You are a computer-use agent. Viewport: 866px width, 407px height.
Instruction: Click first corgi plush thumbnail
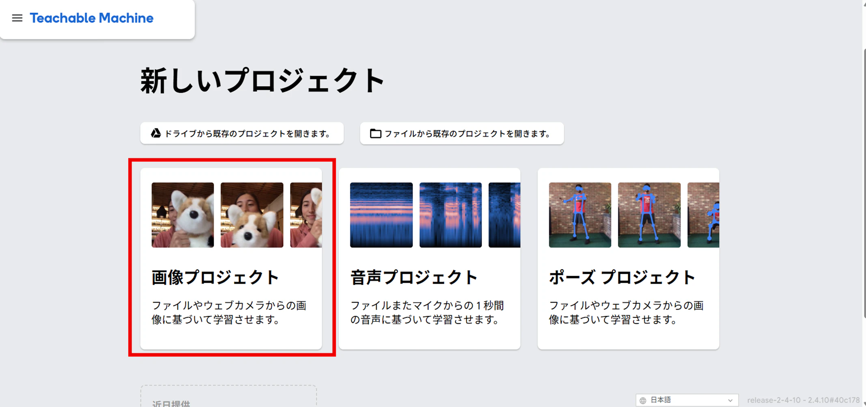183,215
